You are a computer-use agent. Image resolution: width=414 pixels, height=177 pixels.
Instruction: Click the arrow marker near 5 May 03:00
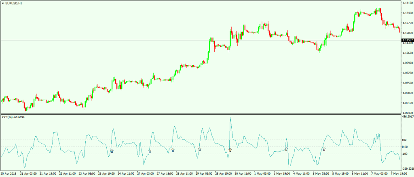tap(324, 149)
